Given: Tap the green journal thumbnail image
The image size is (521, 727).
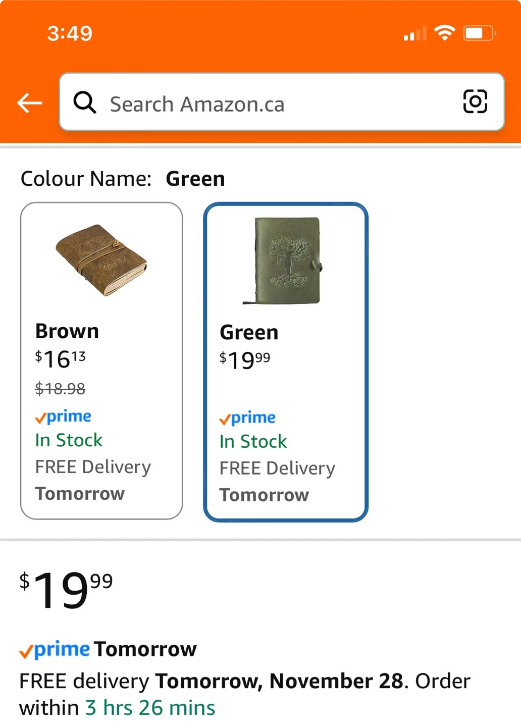Looking at the screenshot, I should click(x=286, y=261).
